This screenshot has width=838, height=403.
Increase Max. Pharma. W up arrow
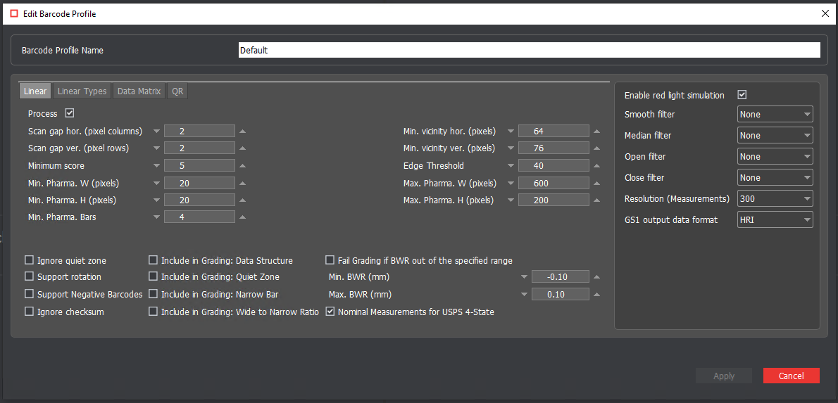[x=596, y=184]
